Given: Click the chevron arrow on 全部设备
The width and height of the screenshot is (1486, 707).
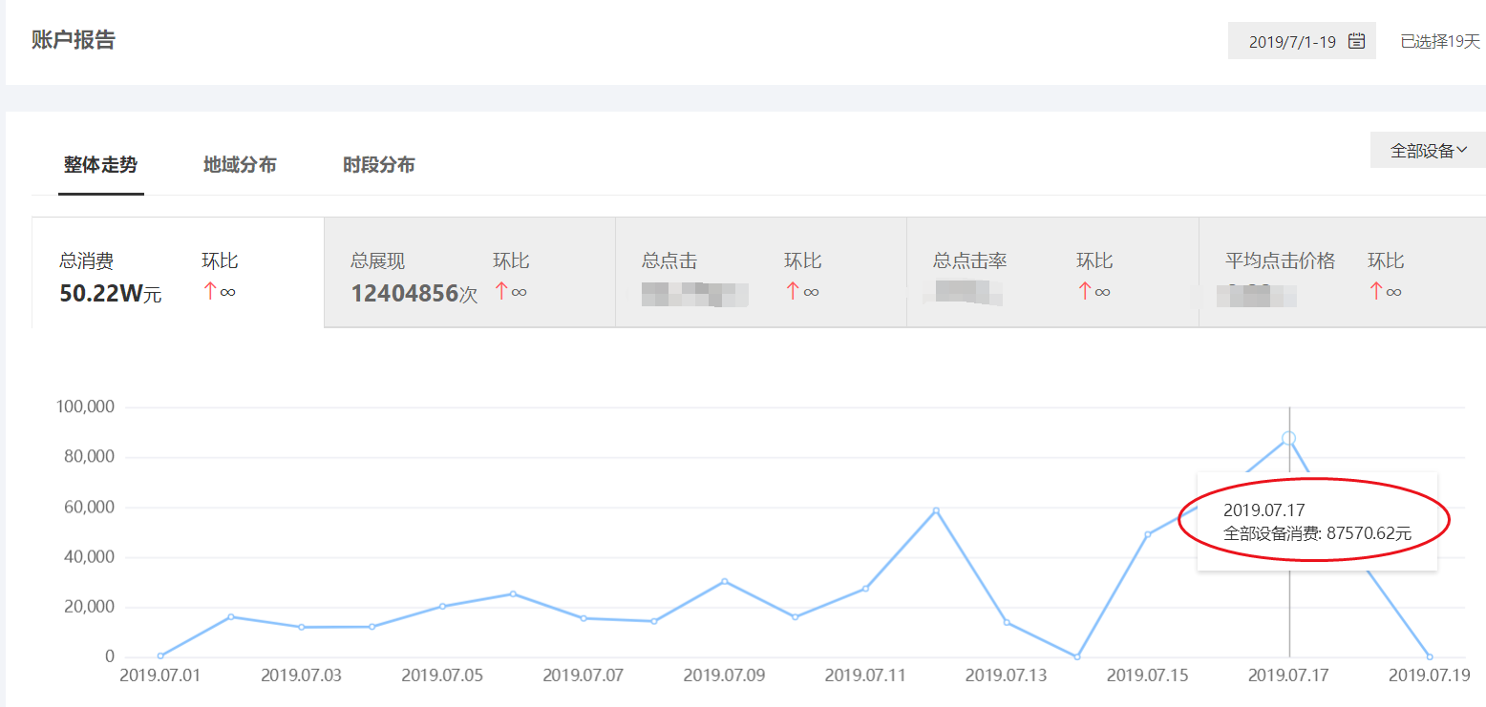Looking at the screenshot, I should pyautogui.click(x=1462, y=150).
